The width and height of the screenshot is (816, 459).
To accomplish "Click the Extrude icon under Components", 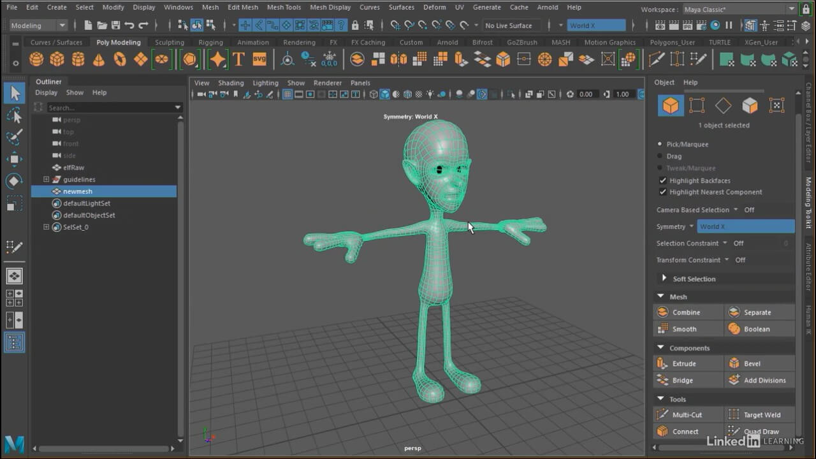I will (x=663, y=363).
